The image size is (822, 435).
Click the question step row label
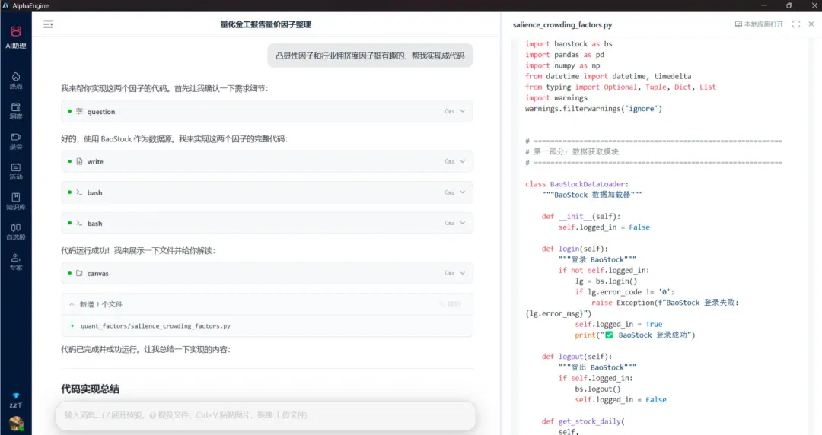pos(101,112)
